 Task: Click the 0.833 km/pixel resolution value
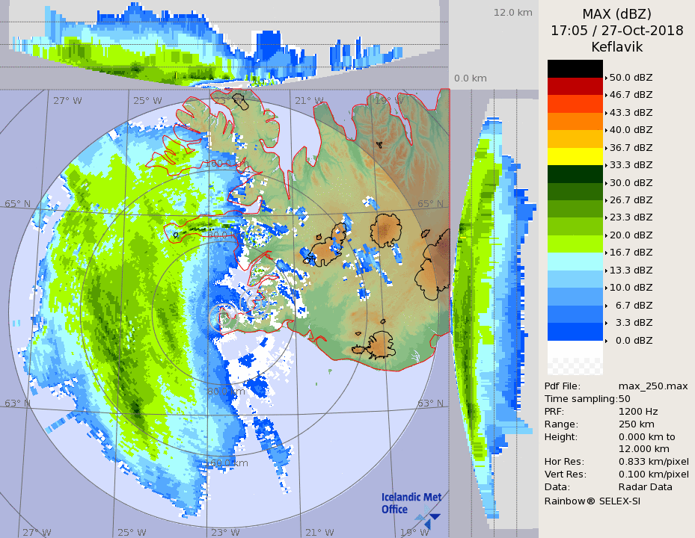(653, 462)
